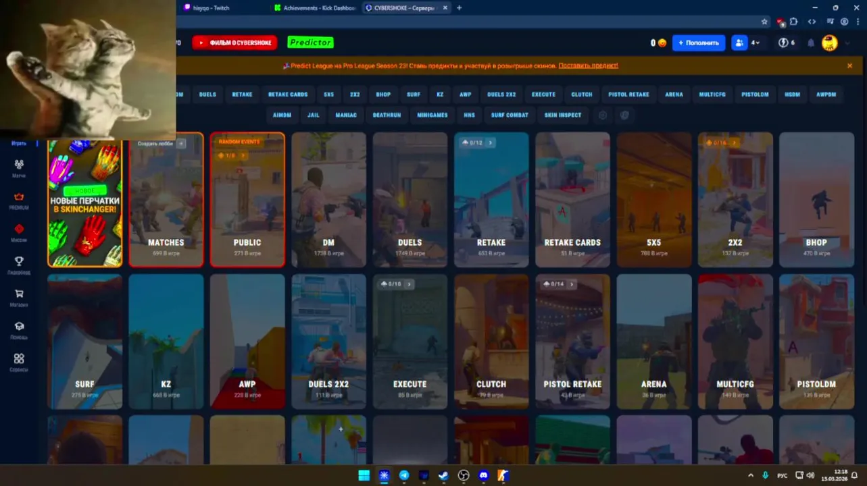
Task: Expand the profile dropdown arrow beside avatar
Action: click(x=847, y=43)
